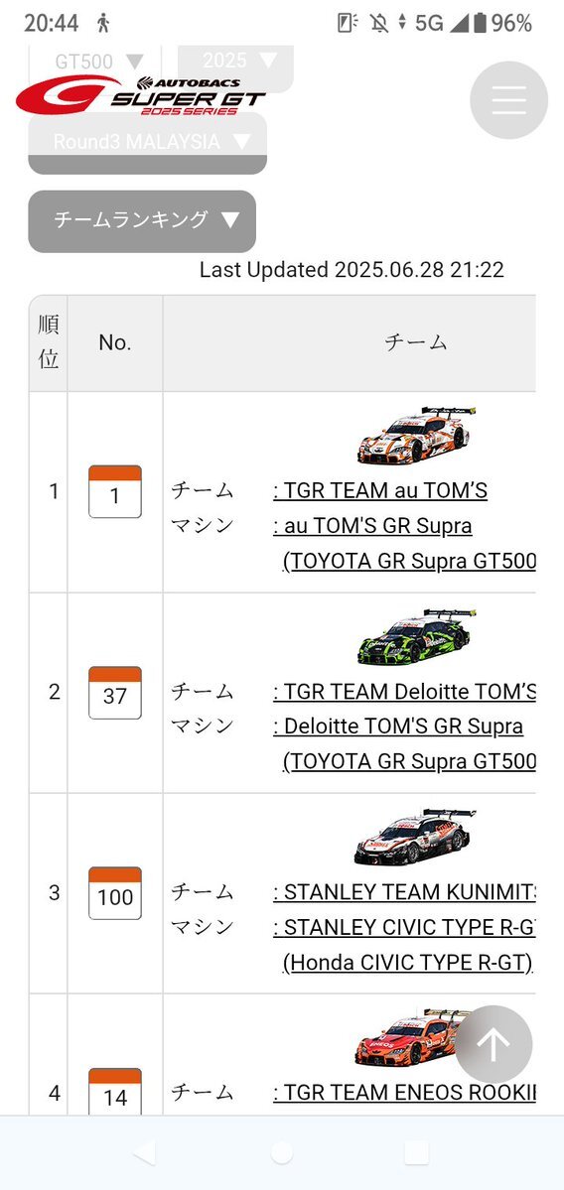Tap the car number 37 badge
The width and height of the screenshot is (564, 1190).
114,693
